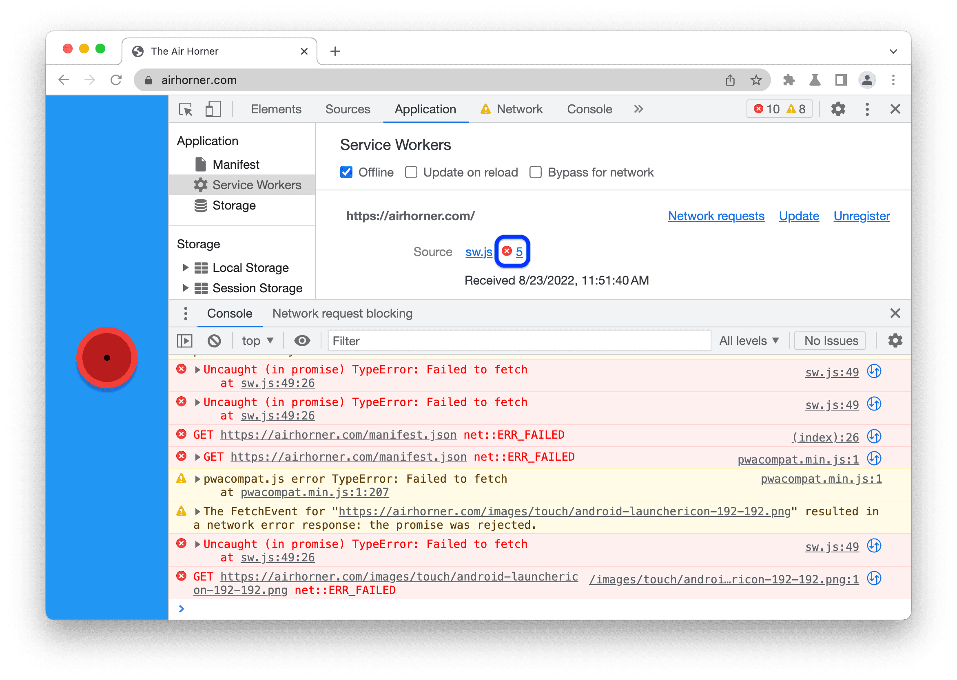The width and height of the screenshot is (957, 680).
Task: Click the sw.js source file link
Action: click(479, 252)
